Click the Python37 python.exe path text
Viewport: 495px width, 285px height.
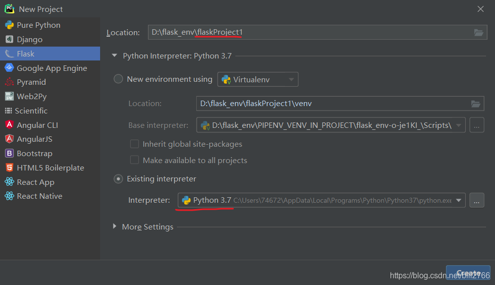tap(342, 200)
